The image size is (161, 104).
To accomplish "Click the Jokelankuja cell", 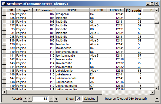I will tap(72, 74).
